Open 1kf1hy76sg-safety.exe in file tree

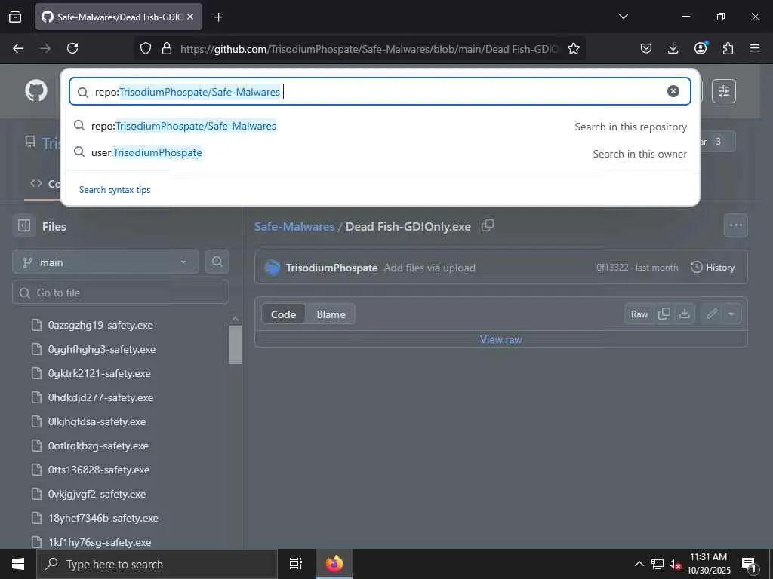click(100, 542)
